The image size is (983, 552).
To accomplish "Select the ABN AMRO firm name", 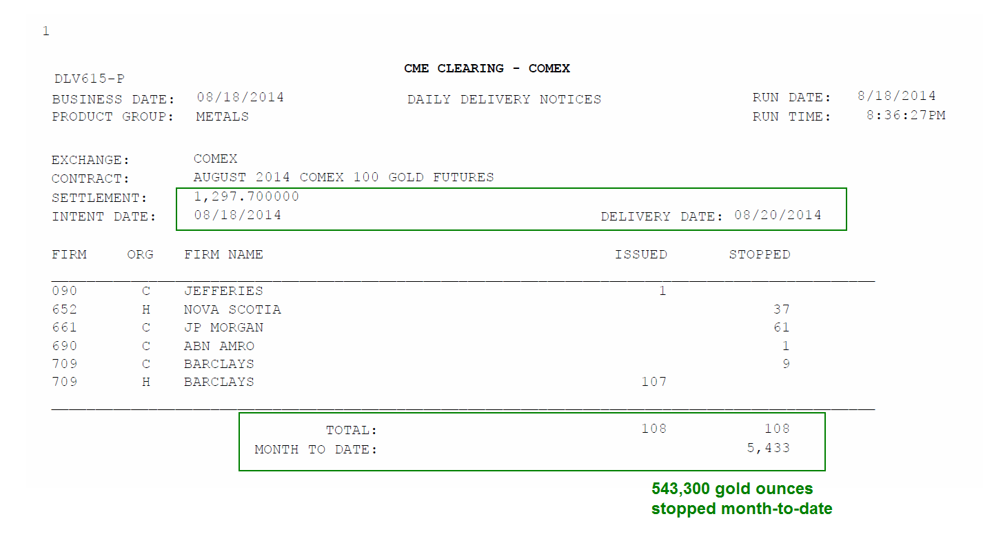I will coord(219,346).
